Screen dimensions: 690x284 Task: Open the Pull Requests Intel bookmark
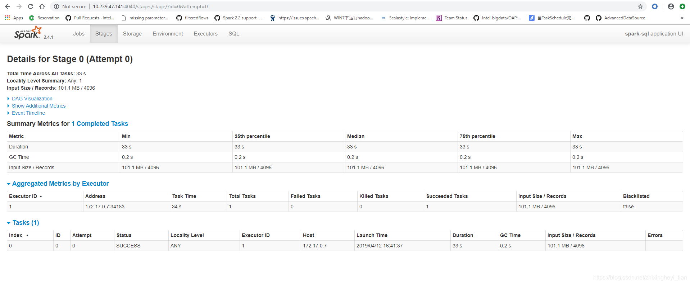pos(90,18)
